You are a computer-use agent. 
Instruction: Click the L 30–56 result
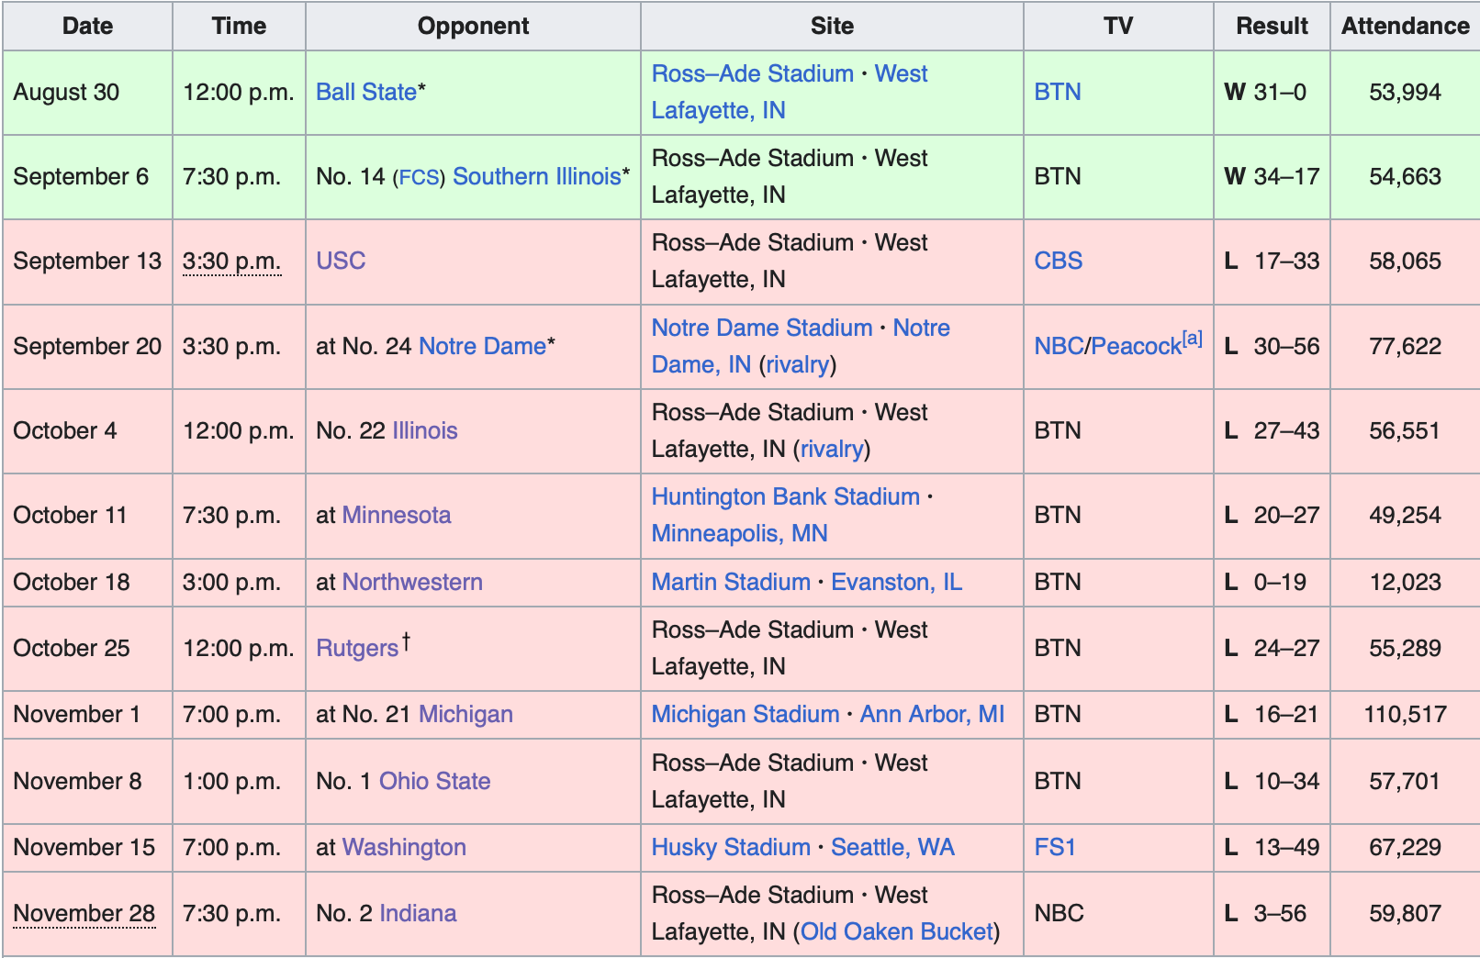[1273, 346]
